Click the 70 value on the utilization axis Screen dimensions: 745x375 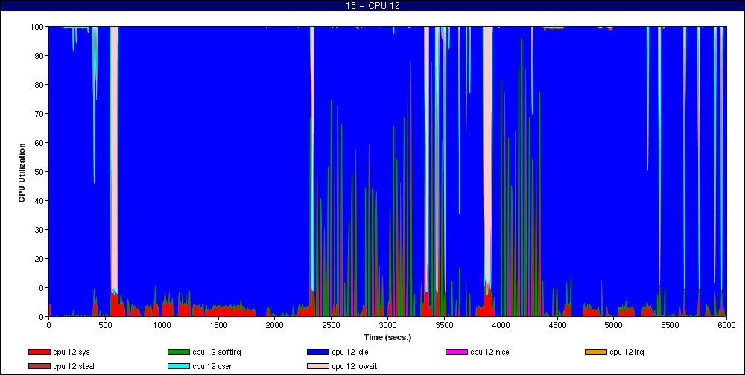[40, 114]
